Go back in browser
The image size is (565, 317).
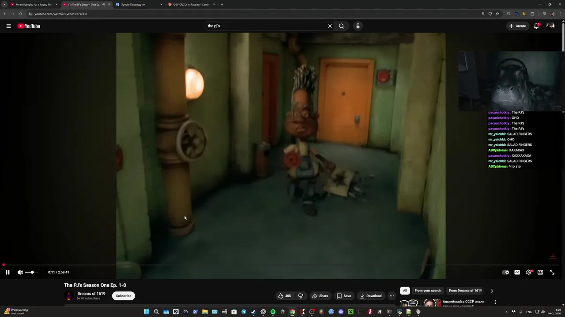(5, 14)
